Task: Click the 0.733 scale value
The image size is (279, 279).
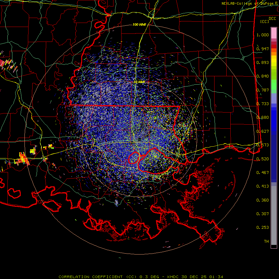Action: 263,104
